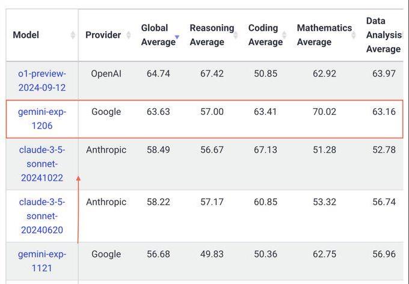
Task: Select the 70.02 Mathematics Average value
Action: click(324, 112)
